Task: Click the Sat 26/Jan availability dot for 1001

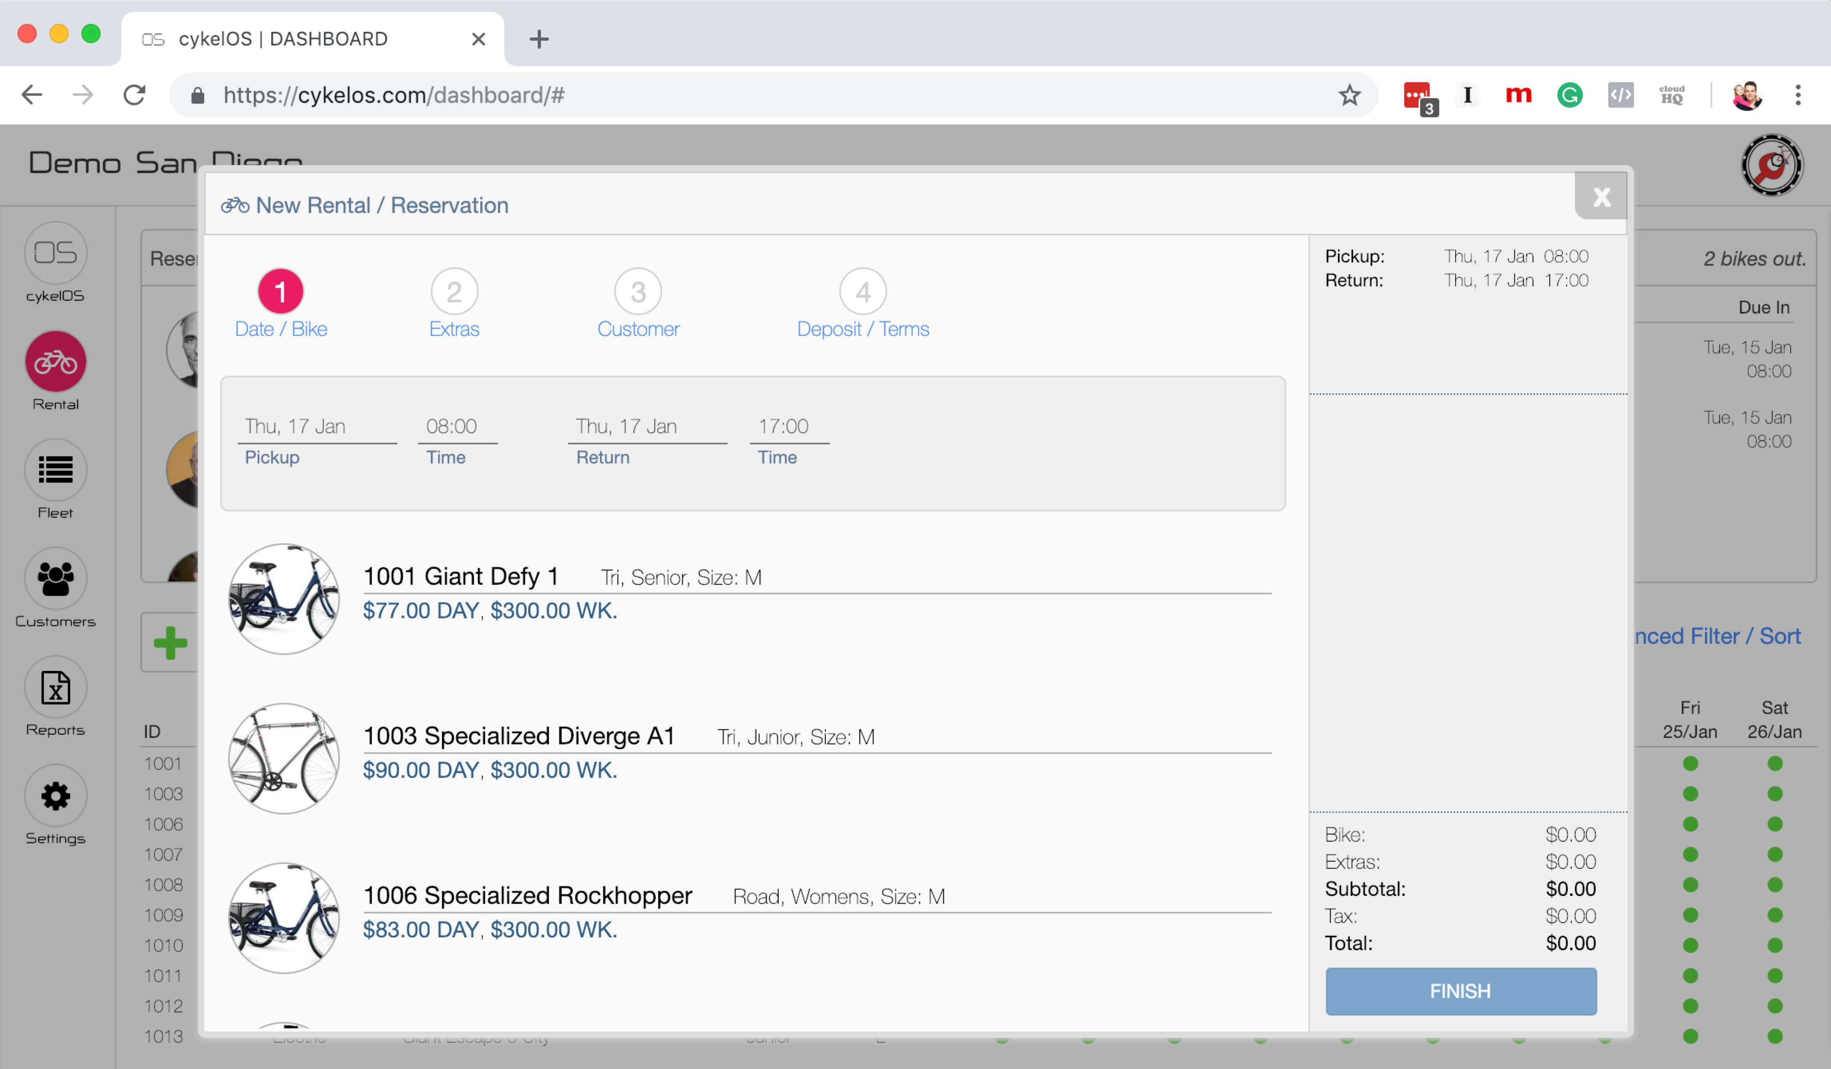Action: [x=1775, y=764]
